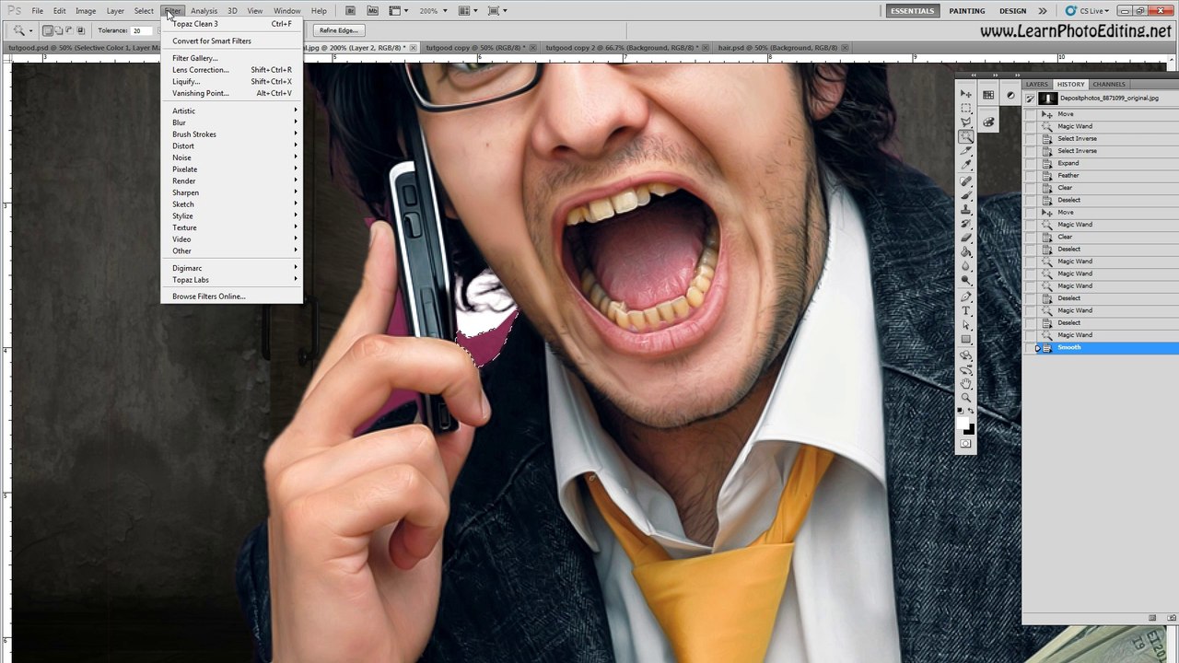
Task: Select the Pen tool
Action: point(965,297)
